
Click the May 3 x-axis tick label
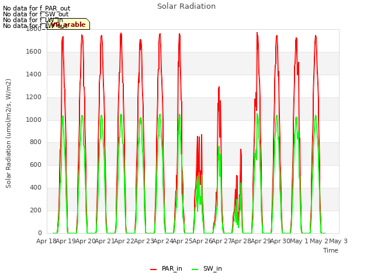(338, 241)
